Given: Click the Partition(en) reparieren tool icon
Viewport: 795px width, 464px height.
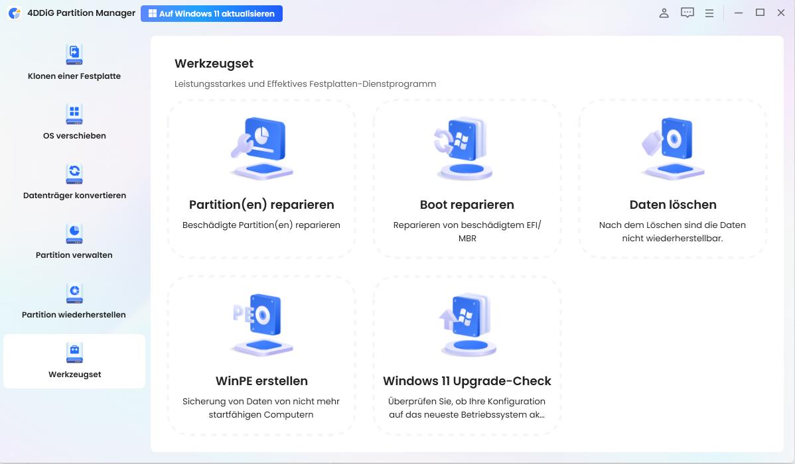Looking at the screenshot, I should click(261, 147).
